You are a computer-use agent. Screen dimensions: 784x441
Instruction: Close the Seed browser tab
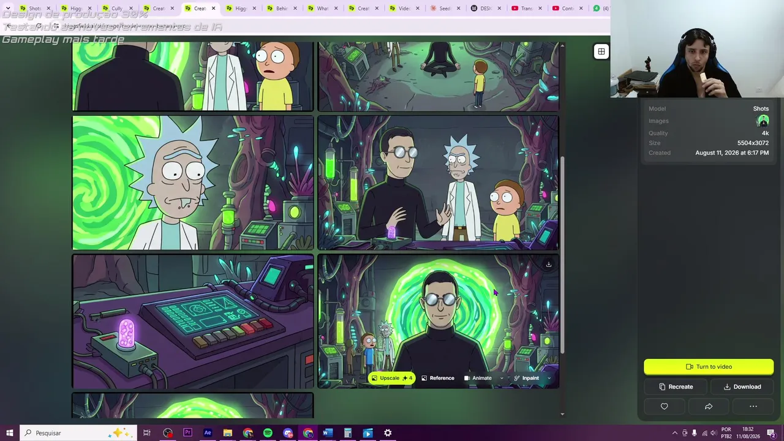tap(458, 9)
